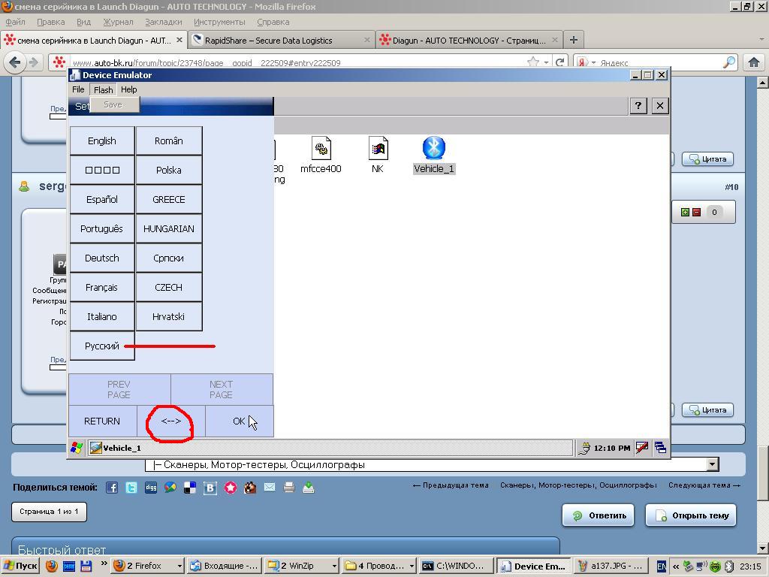Screen dimensions: 769x577
Task: Click the emulator Windows CE start flag
Action: [x=77, y=448]
